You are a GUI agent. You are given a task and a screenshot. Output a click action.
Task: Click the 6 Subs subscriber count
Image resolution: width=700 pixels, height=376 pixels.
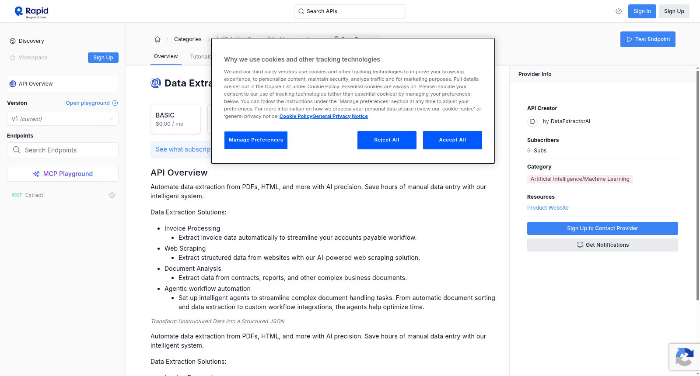[537, 151]
